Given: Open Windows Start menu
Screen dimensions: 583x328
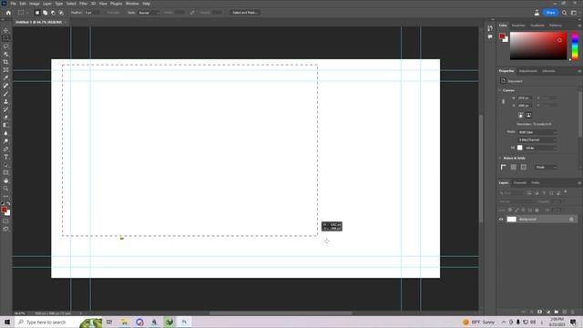Looking at the screenshot, I should click(x=7, y=322).
